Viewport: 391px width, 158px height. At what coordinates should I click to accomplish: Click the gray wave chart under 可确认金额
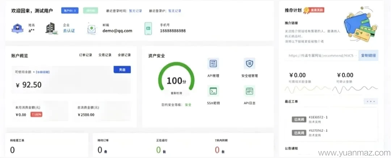click(x=355, y=90)
